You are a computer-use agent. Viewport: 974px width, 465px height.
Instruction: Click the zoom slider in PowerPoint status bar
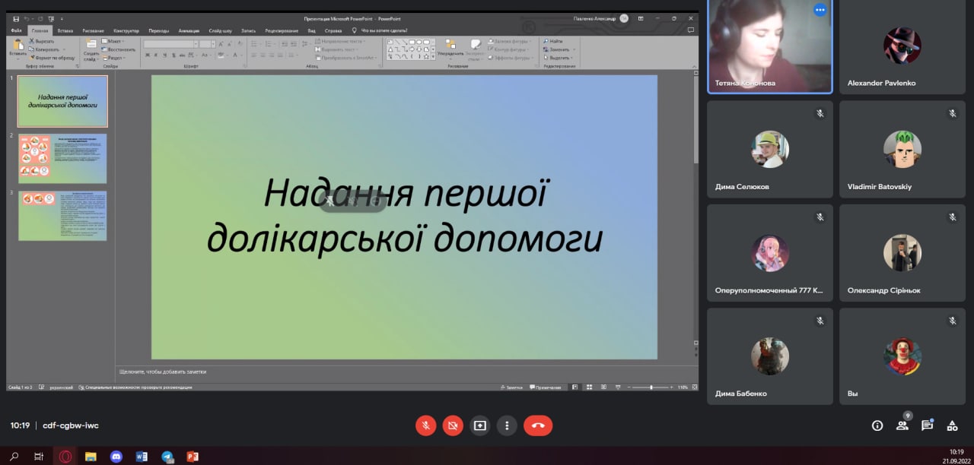(651, 387)
